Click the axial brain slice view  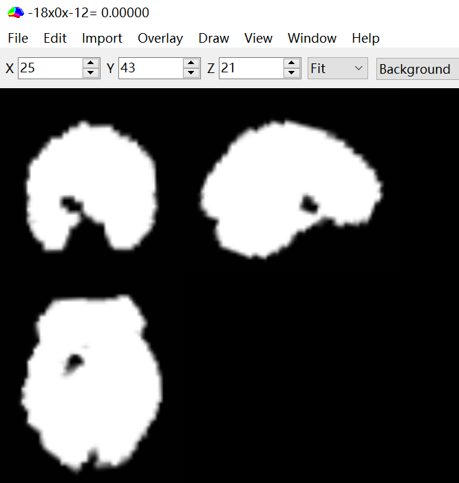pos(92,383)
